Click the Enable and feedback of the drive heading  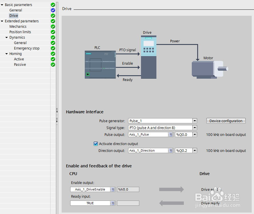(99, 166)
